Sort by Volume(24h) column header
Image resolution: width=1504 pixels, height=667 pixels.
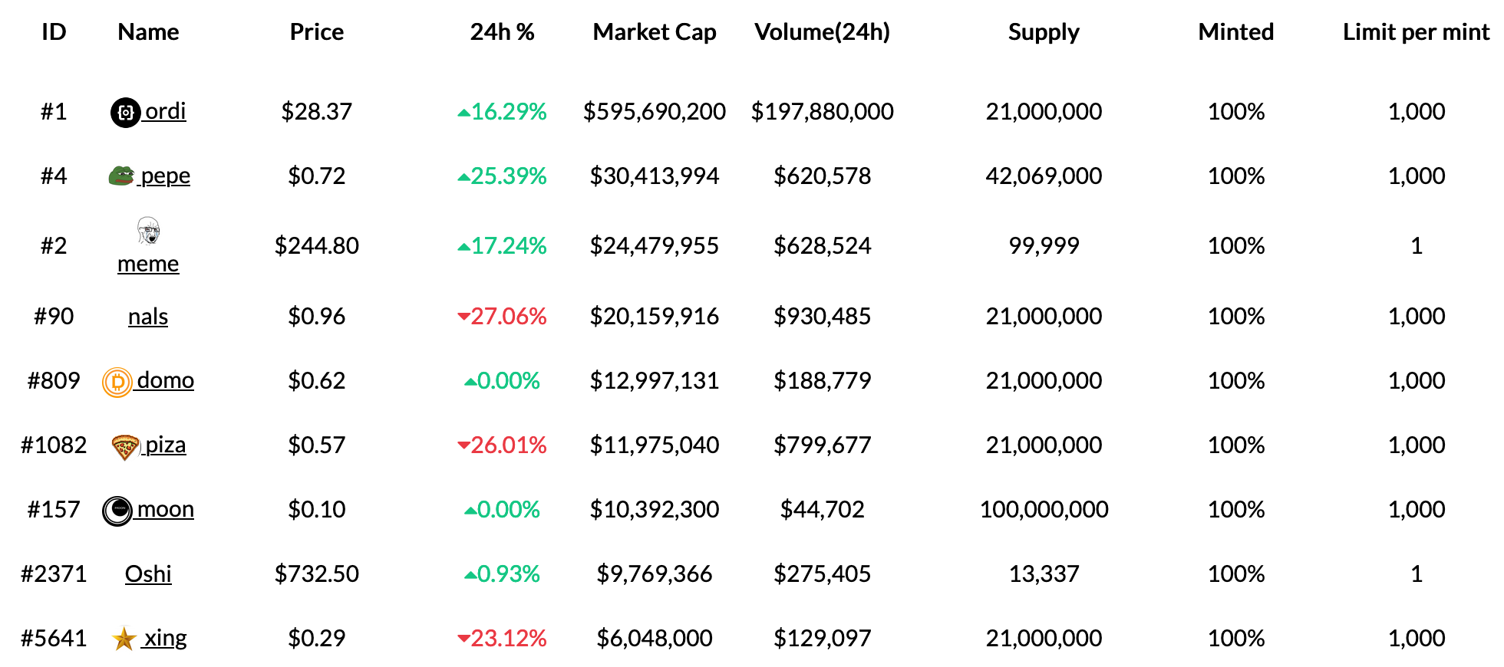coord(822,32)
